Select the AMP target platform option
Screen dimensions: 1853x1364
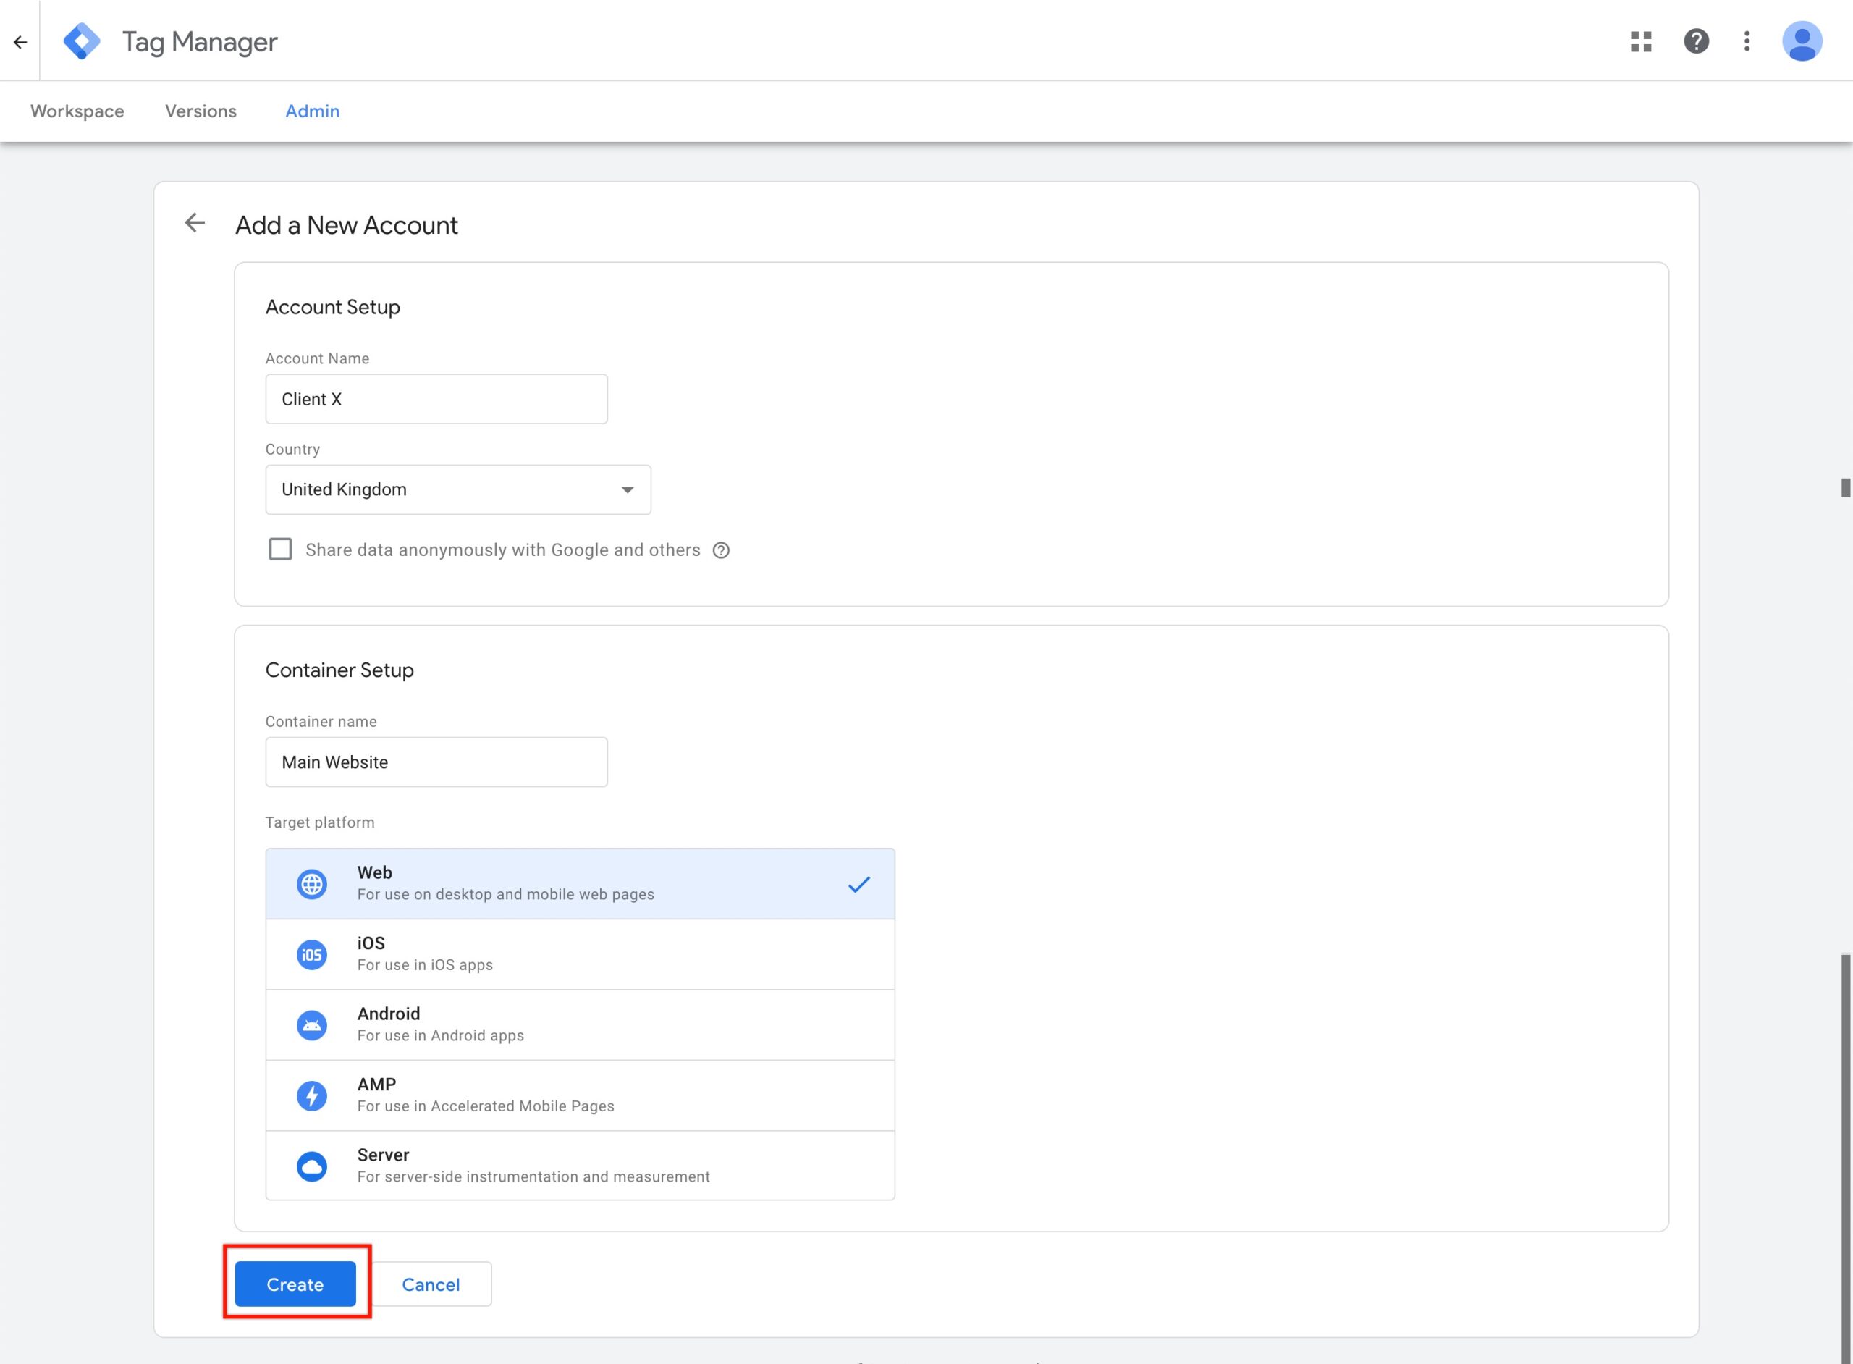tap(580, 1095)
